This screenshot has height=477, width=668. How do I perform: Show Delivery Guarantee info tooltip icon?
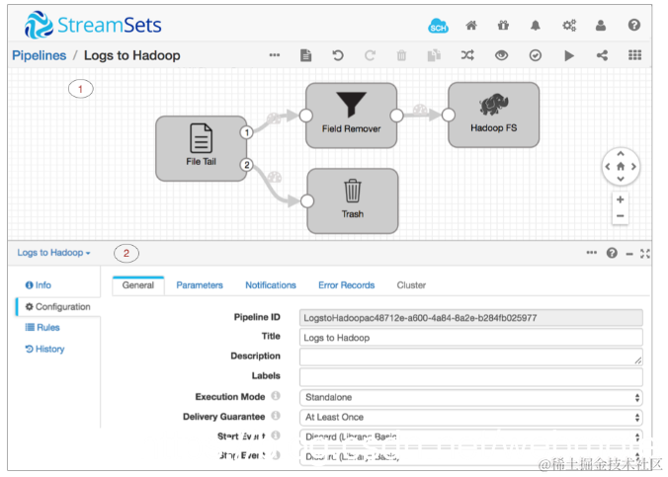[x=276, y=415]
